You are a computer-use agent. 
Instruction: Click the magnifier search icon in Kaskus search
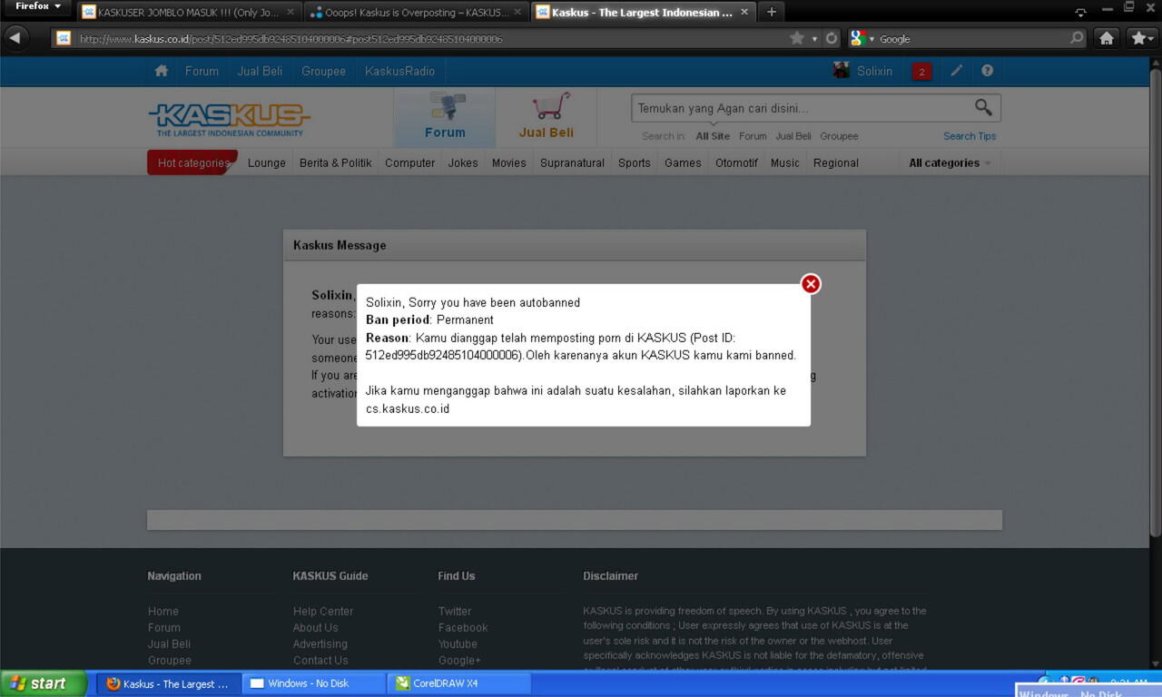pyautogui.click(x=983, y=107)
